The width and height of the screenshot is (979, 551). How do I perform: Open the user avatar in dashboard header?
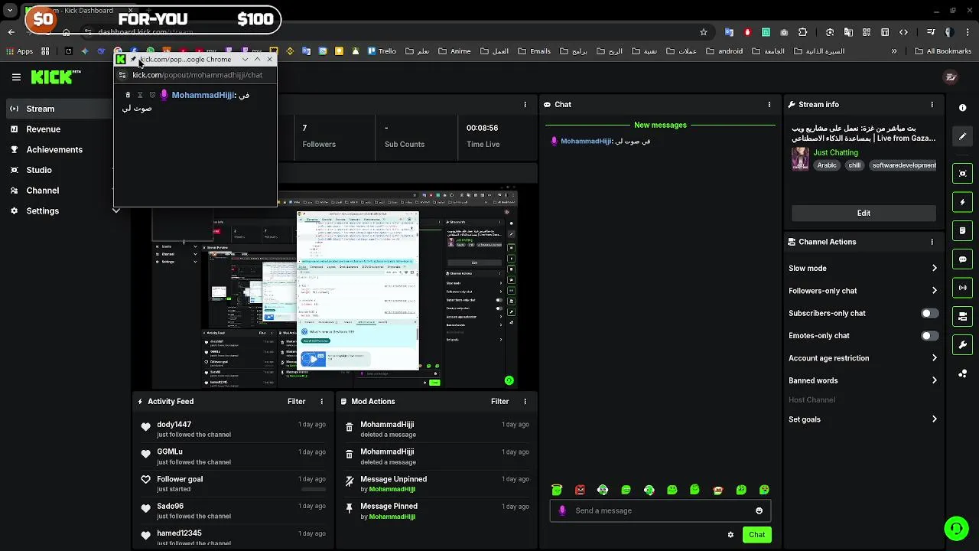(951, 77)
